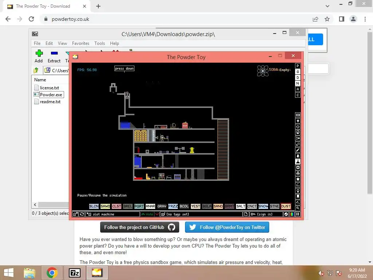Open the Walls element category
This screenshot has height=280, width=373.
(298, 115)
